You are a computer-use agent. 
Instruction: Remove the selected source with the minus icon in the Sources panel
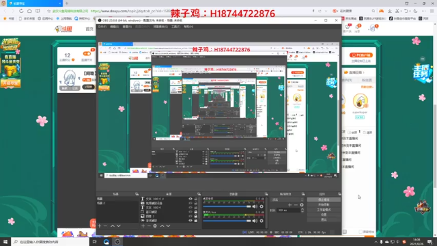tap(149, 226)
